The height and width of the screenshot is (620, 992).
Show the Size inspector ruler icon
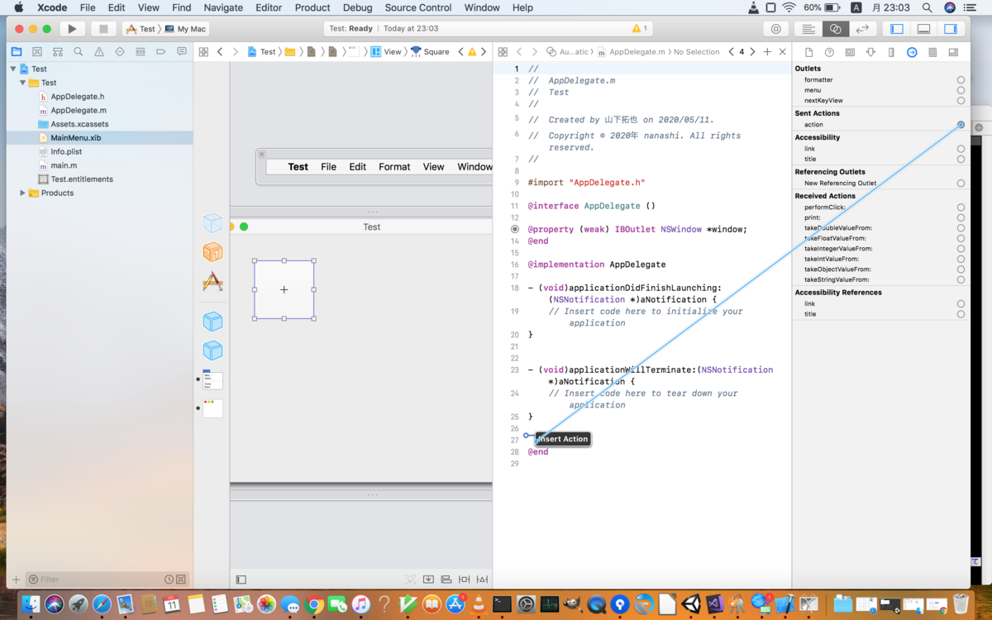tap(891, 52)
